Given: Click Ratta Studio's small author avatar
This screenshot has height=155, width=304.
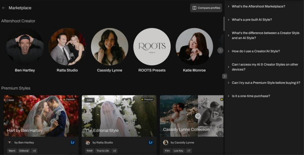Looking at the screenshot, I should point(88,143).
